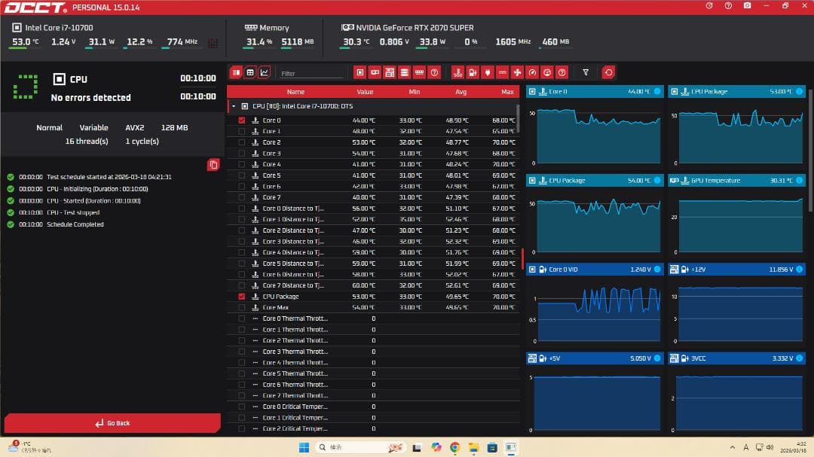814x457 pixels.
Task: Check Core 0 Thermal Throttling checkbox
Action: click(241, 318)
